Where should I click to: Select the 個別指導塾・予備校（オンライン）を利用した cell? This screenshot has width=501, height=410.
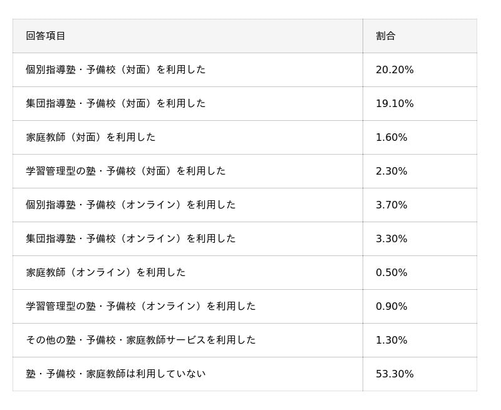(131, 205)
